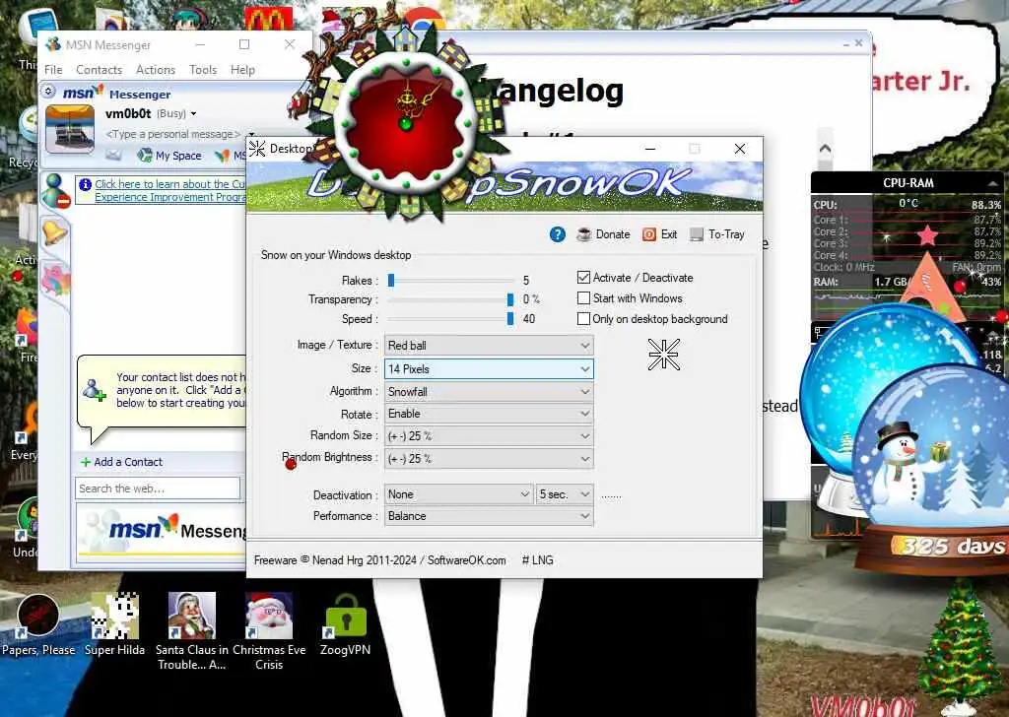1009x717 pixels.
Task: Open the Deactivation dropdown showing None
Action: pos(459,494)
